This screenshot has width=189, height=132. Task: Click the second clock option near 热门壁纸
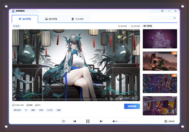click(135, 26)
